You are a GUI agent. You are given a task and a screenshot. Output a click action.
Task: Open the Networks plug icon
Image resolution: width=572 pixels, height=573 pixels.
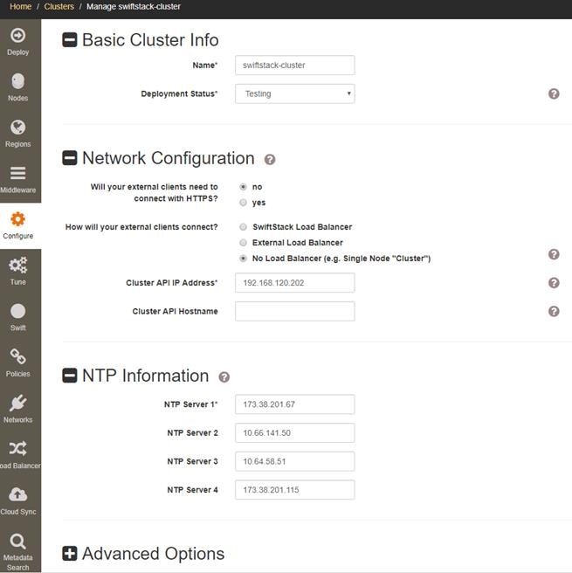(17, 403)
